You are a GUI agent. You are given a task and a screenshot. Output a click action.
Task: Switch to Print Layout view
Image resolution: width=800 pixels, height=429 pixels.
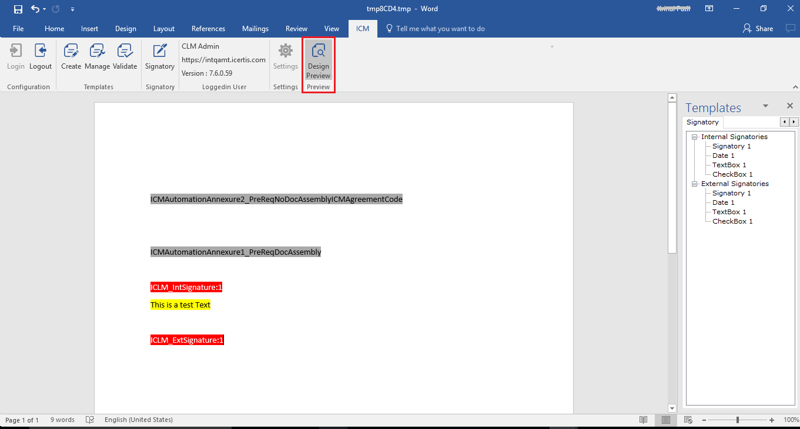[x=666, y=420]
